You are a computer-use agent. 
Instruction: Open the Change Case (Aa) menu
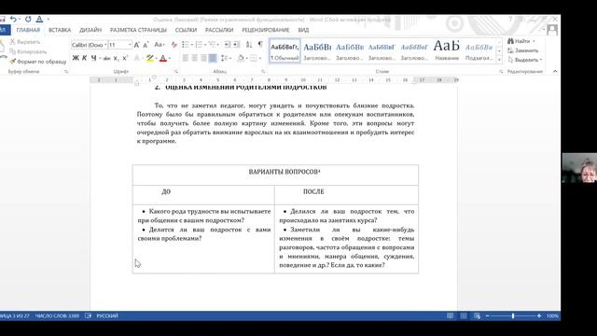click(x=160, y=45)
